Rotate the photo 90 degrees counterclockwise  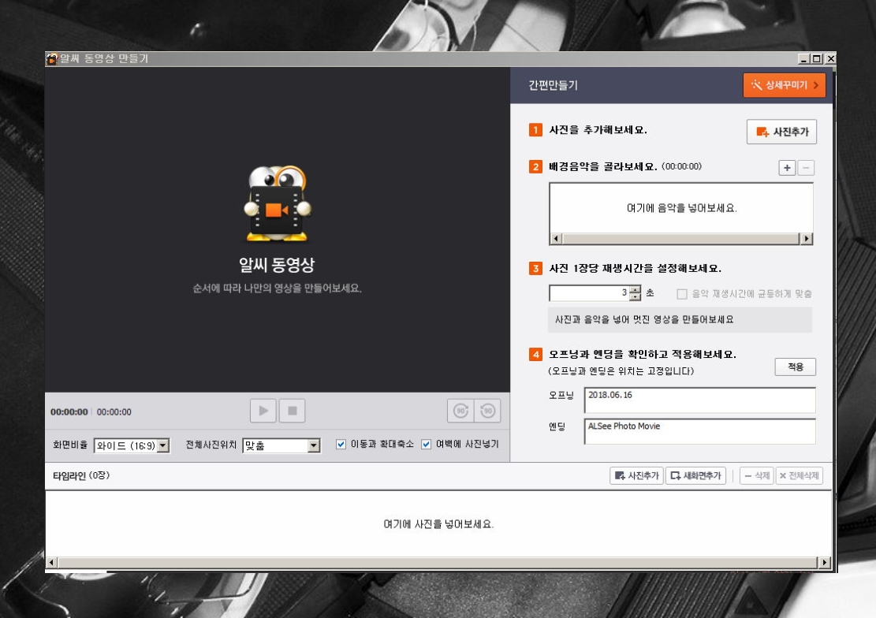click(488, 411)
